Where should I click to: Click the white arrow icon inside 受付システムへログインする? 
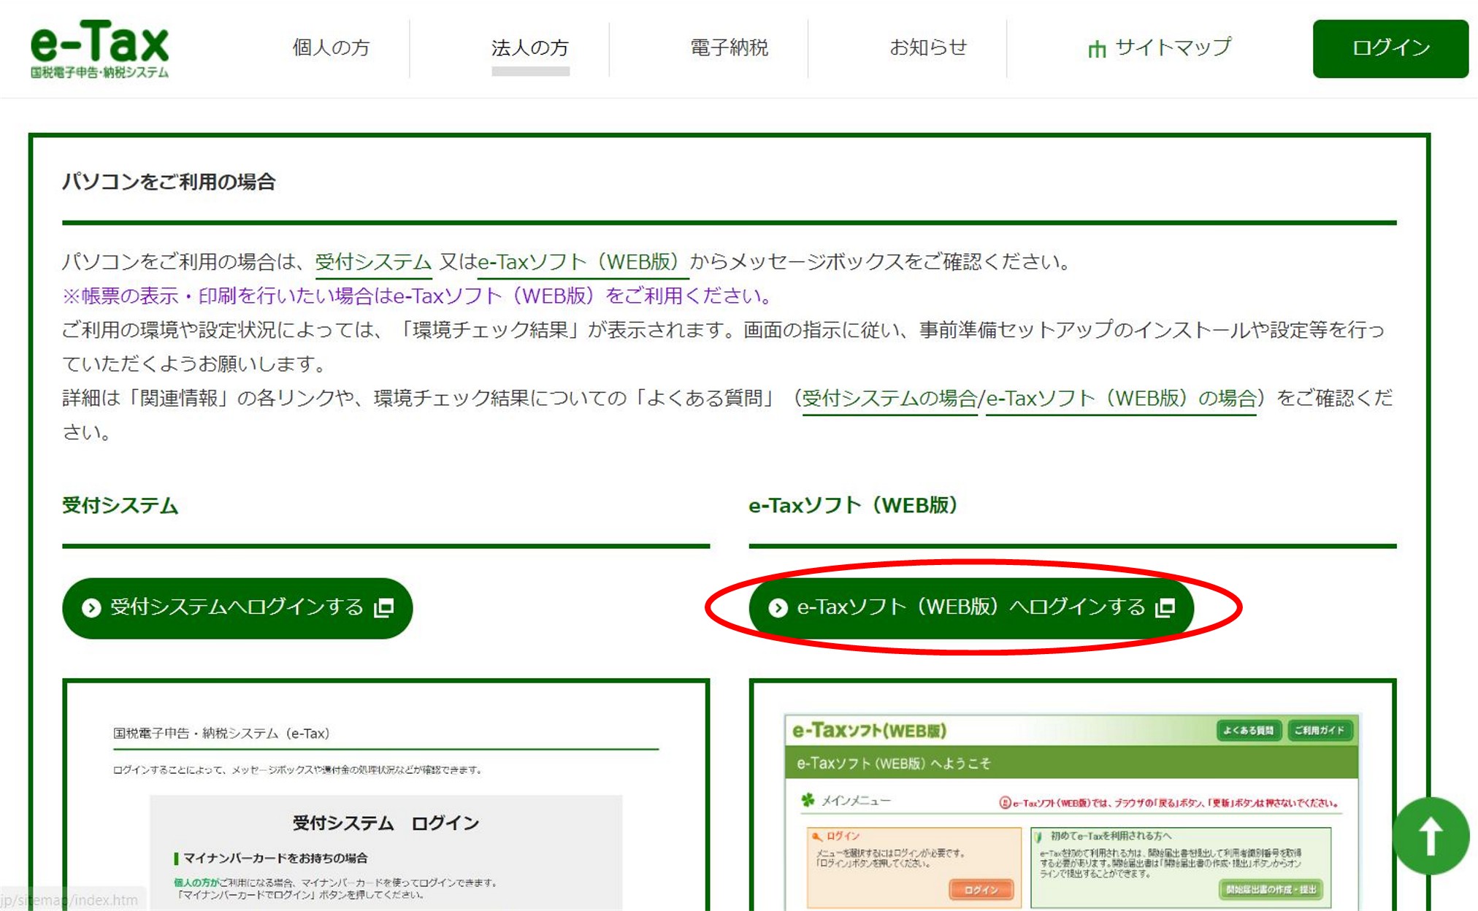[x=91, y=607]
